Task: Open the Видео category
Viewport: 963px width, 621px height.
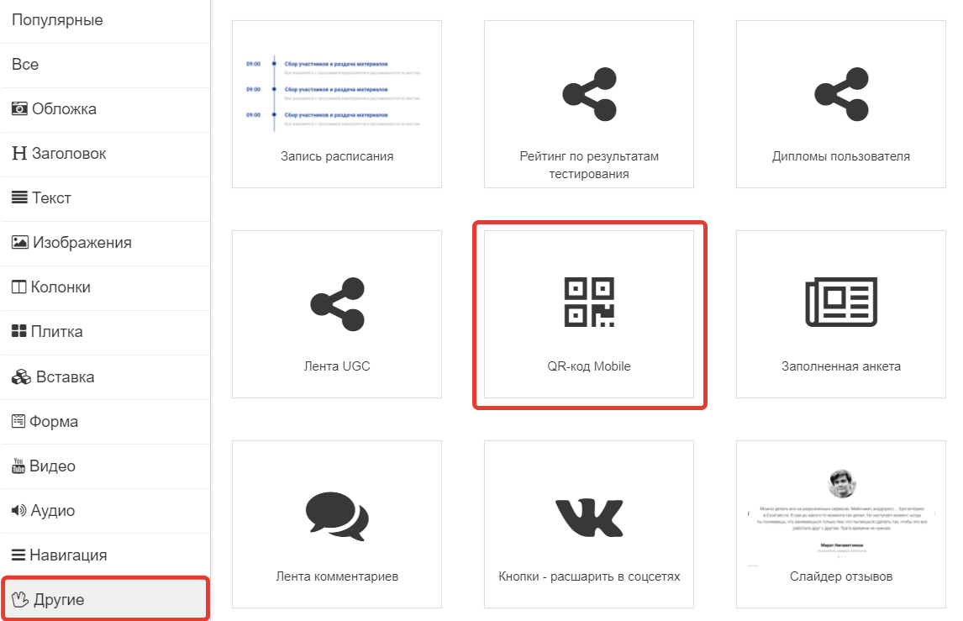Action: (x=106, y=466)
